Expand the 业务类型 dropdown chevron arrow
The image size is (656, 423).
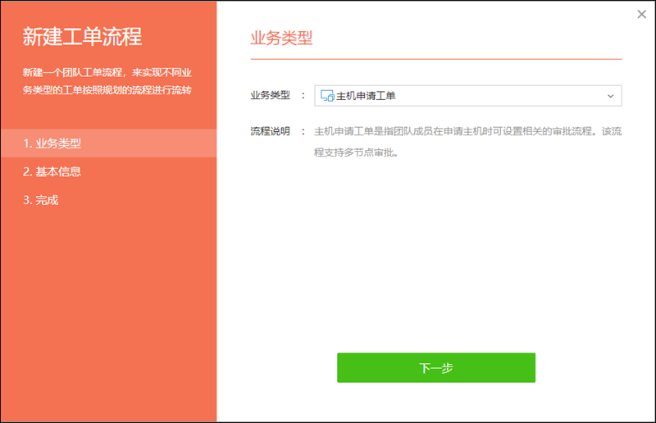point(610,96)
